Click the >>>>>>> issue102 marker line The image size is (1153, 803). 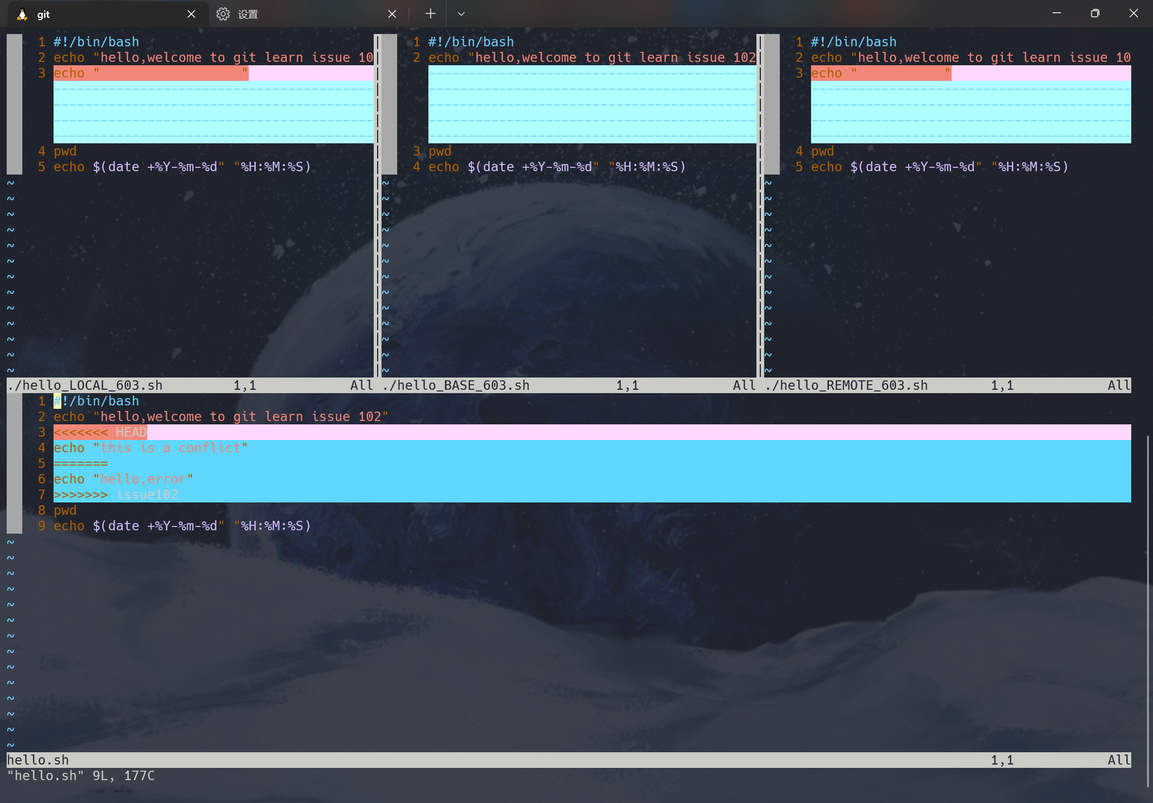(116, 495)
